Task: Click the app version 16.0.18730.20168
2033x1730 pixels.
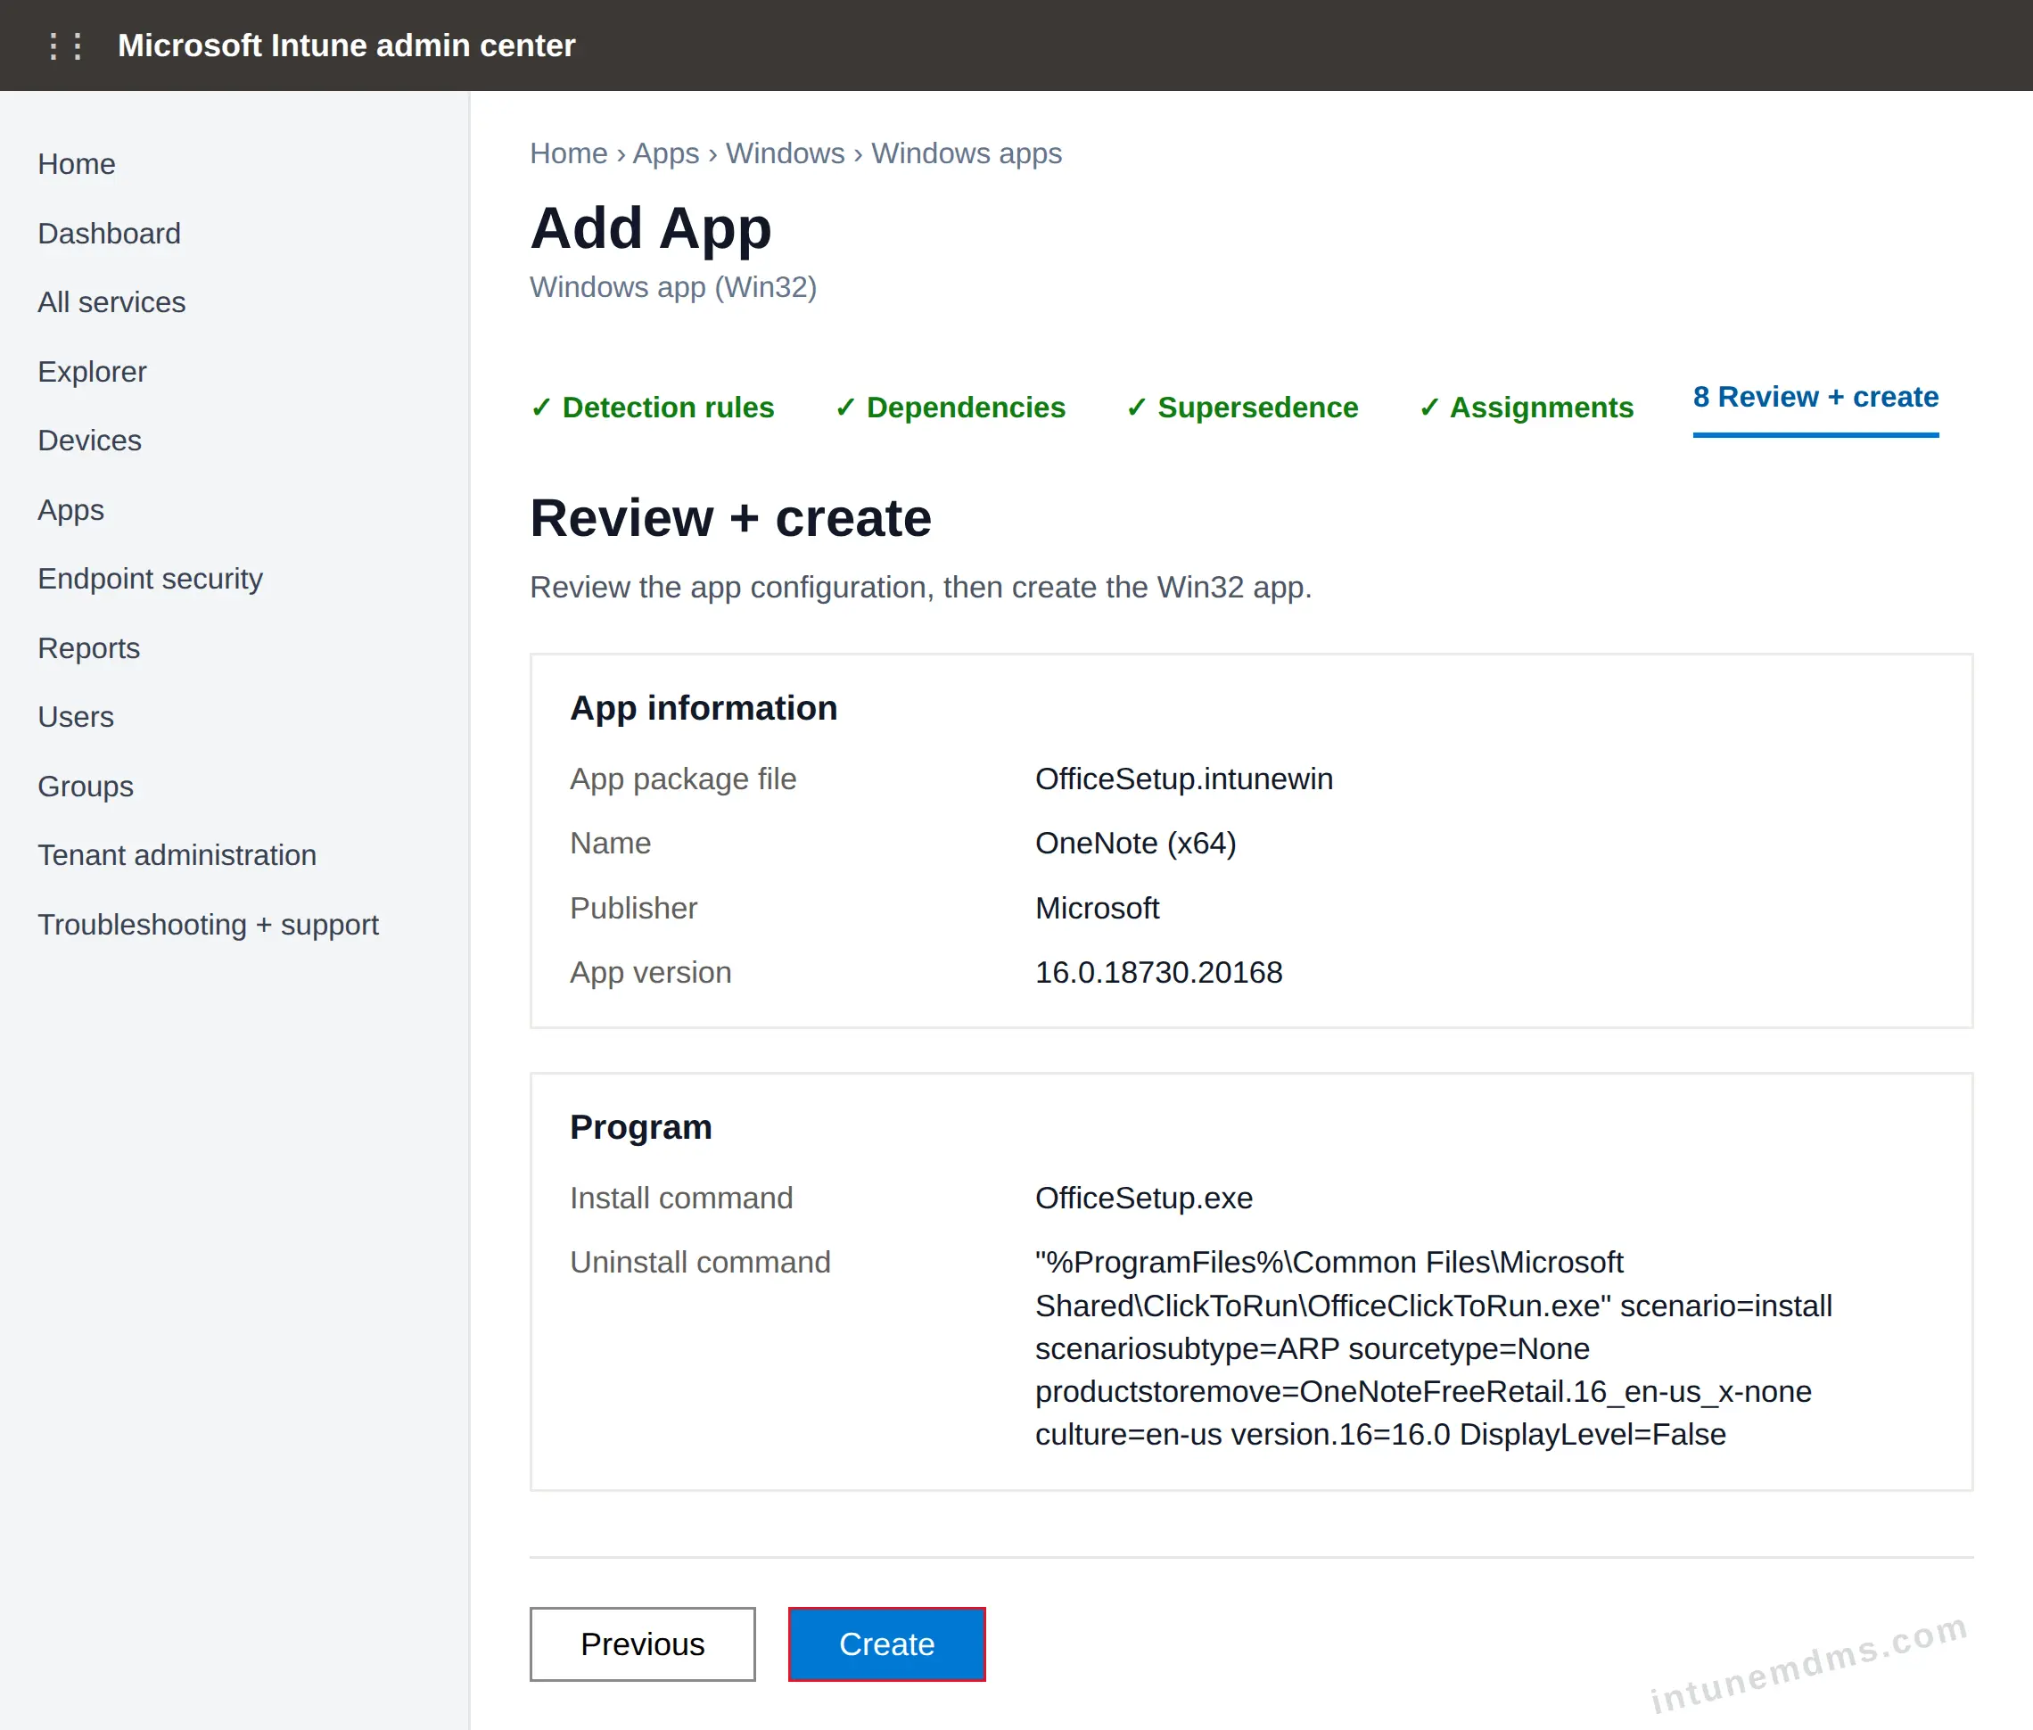Action: click(1159, 972)
